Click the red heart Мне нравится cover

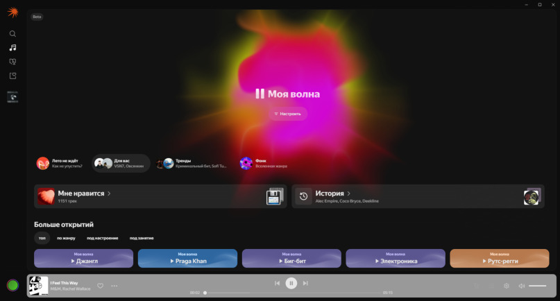point(46,196)
